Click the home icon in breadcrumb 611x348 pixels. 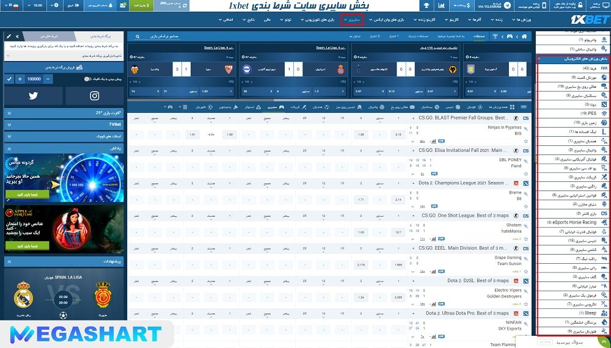tap(524, 36)
